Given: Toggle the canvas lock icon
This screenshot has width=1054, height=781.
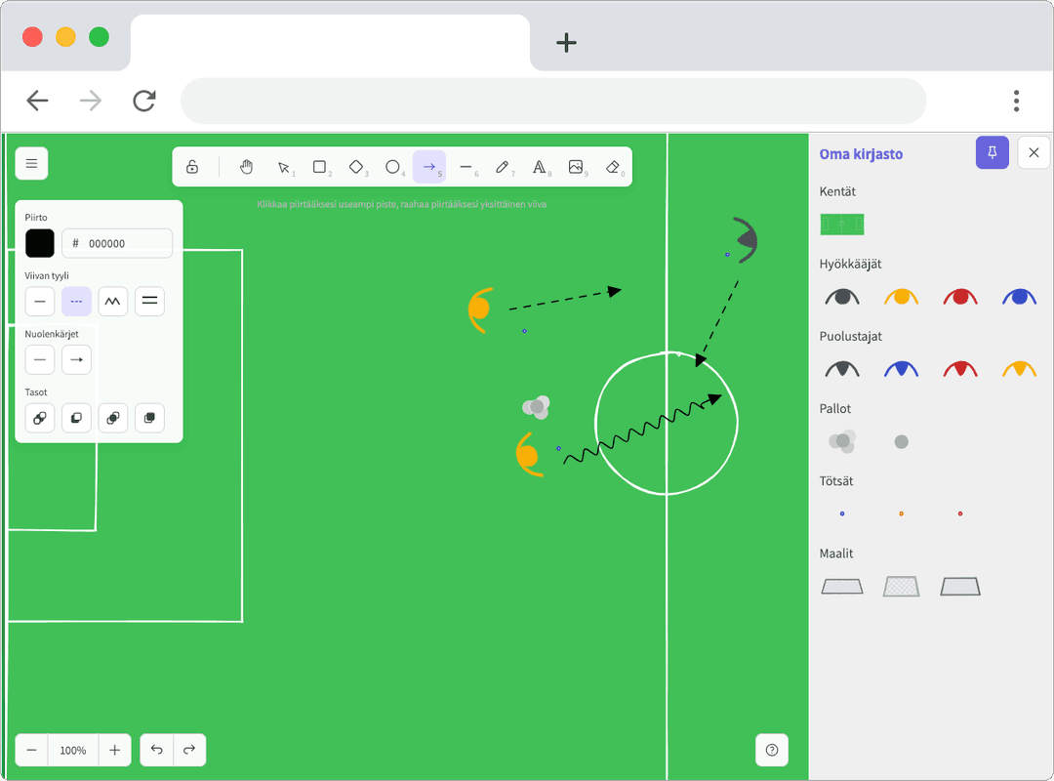Looking at the screenshot, I should tap(192, 167).
